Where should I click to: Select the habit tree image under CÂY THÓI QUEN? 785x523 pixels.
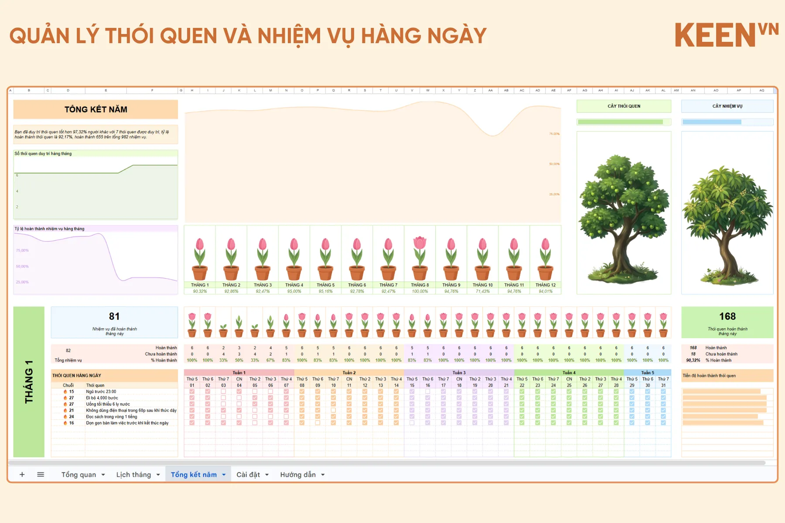tap(624, 218)
